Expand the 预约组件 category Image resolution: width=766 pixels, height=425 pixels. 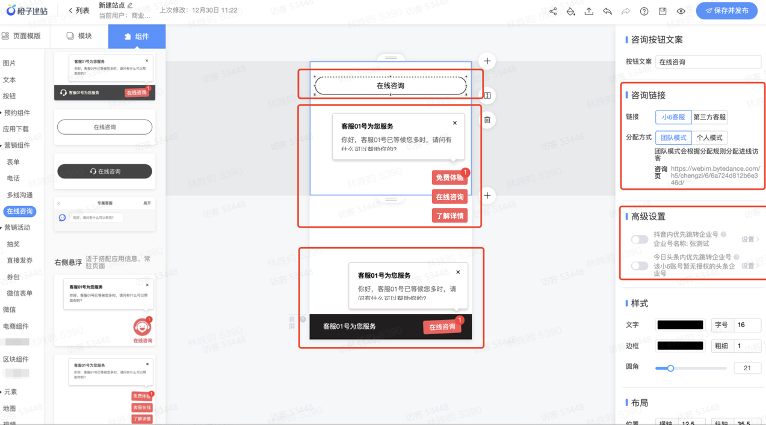(x=16, y=113)
